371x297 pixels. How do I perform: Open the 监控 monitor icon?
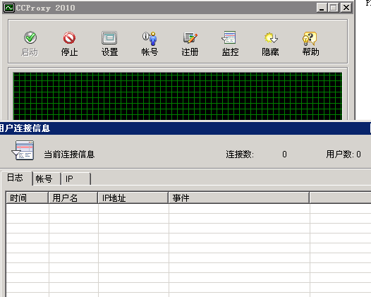[x=229, y=37]
